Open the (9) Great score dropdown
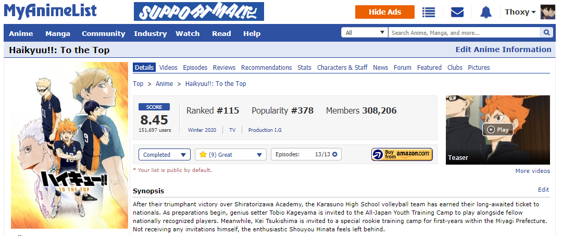The image size is (562, 236). (230, 155)
